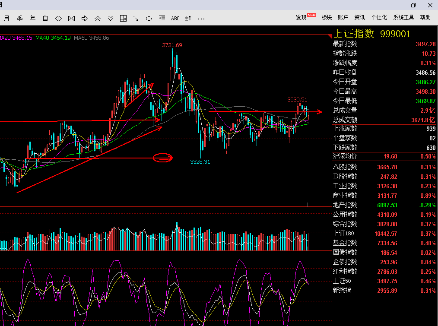Screen dimensions: 438x326
Task: Click the MA20 3468.15 indicator label
Action: [16, 38]
